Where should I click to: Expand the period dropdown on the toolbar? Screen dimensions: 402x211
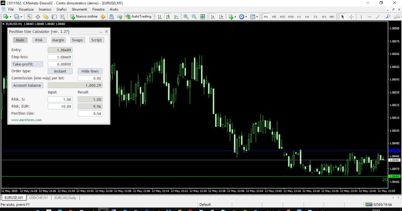click(x=246, y=16)
